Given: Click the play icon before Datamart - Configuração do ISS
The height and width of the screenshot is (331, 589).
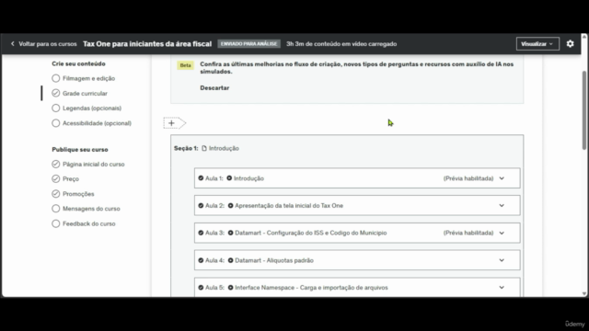Looking at the screenshot, I should click(x=230, y=233).
